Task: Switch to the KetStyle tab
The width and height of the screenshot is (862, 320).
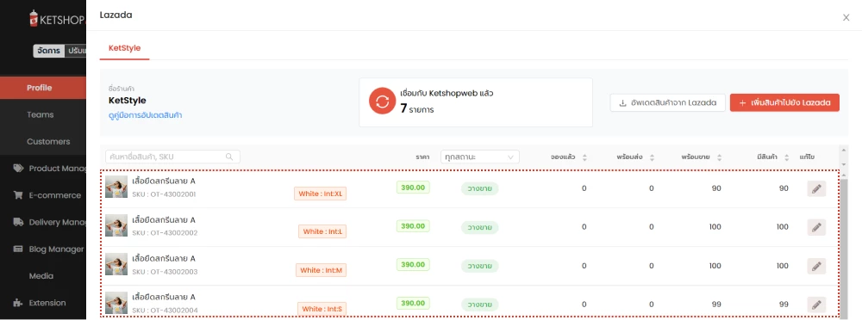Action: point(124,48)
